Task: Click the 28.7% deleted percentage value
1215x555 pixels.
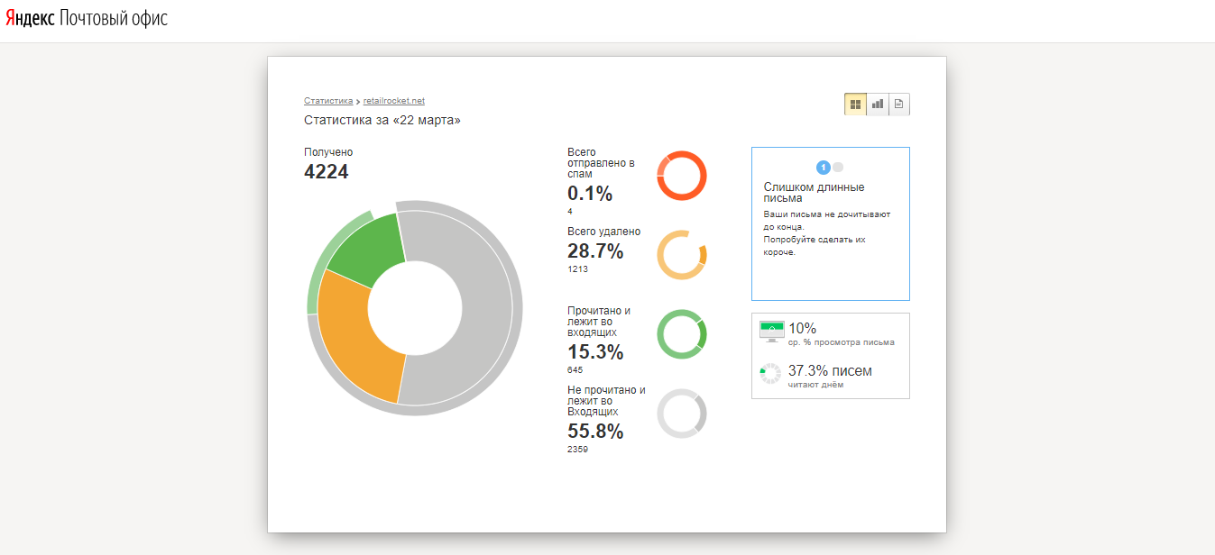Action: point(595,251)
